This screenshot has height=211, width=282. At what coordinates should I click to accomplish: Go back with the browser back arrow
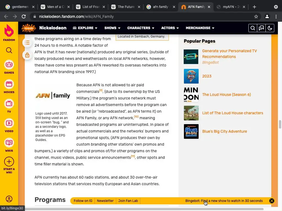tap(6, 16)
